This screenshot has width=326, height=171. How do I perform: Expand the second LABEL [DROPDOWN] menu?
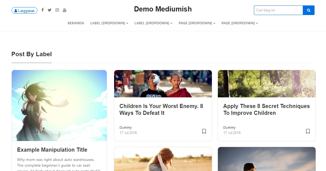[x=153, y=23]
